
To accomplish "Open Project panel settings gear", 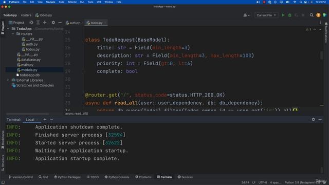I will (53, 23).
